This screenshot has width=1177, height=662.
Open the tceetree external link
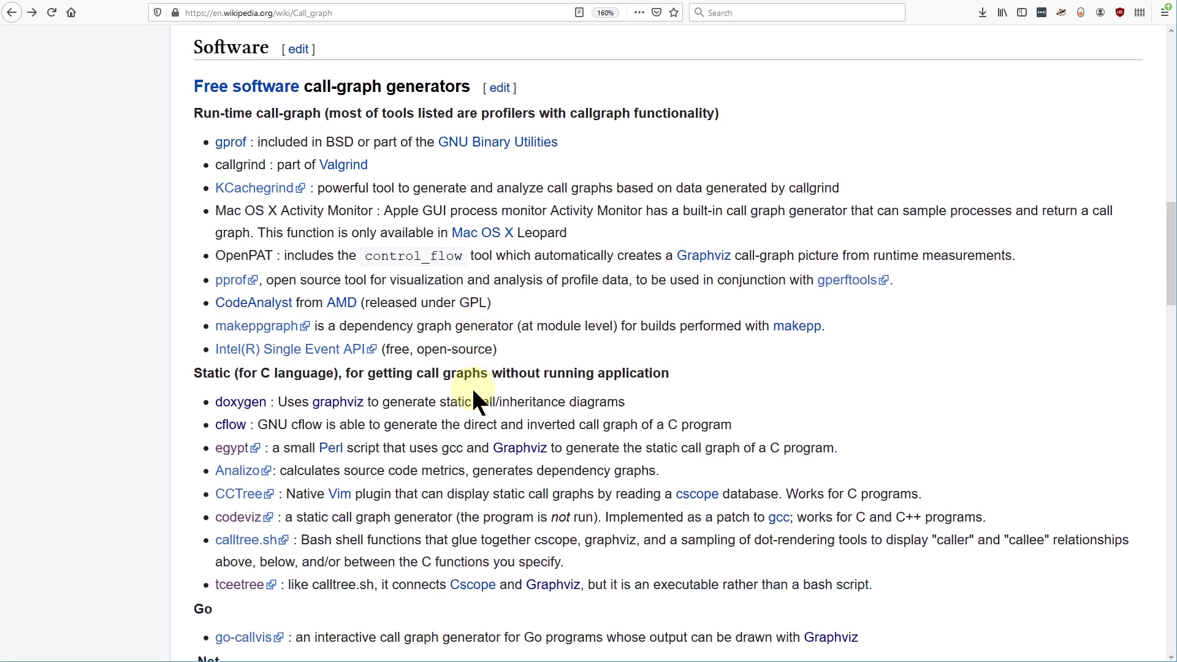(x=246, y=585)
